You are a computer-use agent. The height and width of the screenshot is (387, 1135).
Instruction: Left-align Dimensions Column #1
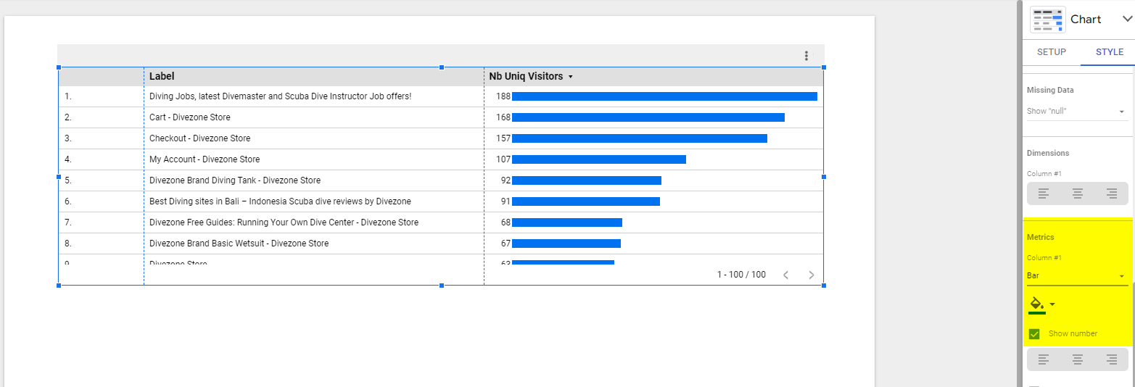click(1044, 193)
